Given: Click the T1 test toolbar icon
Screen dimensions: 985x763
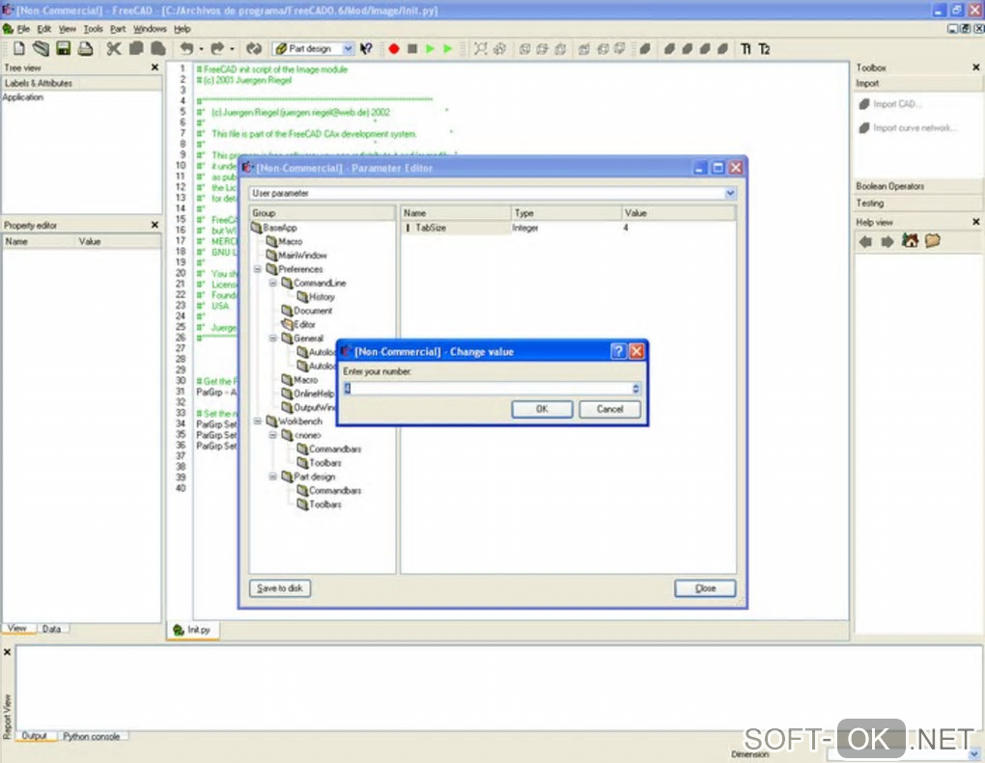Looking at the screenshot, I should click(746, 48).
